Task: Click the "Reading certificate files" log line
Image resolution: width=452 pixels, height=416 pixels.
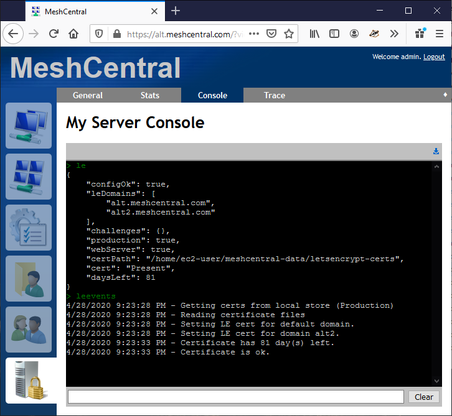Action: pos(186,315)
